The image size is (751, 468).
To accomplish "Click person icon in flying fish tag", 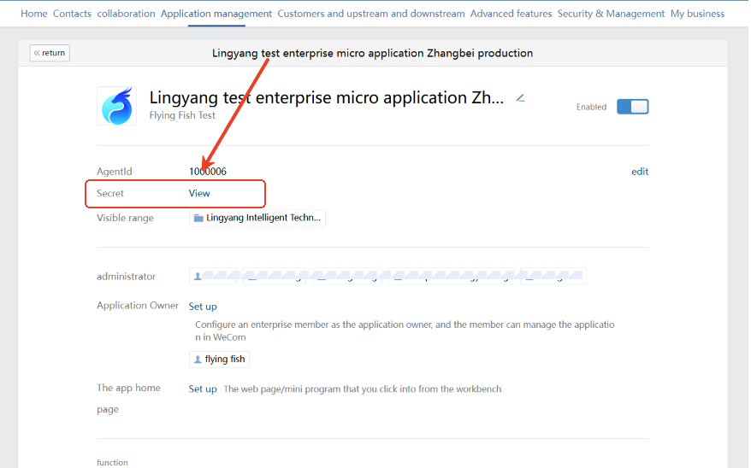I will click(x=198, y=360).
